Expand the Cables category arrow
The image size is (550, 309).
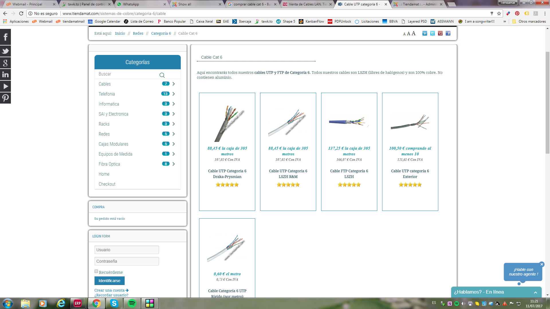click(x=174, y=84)
